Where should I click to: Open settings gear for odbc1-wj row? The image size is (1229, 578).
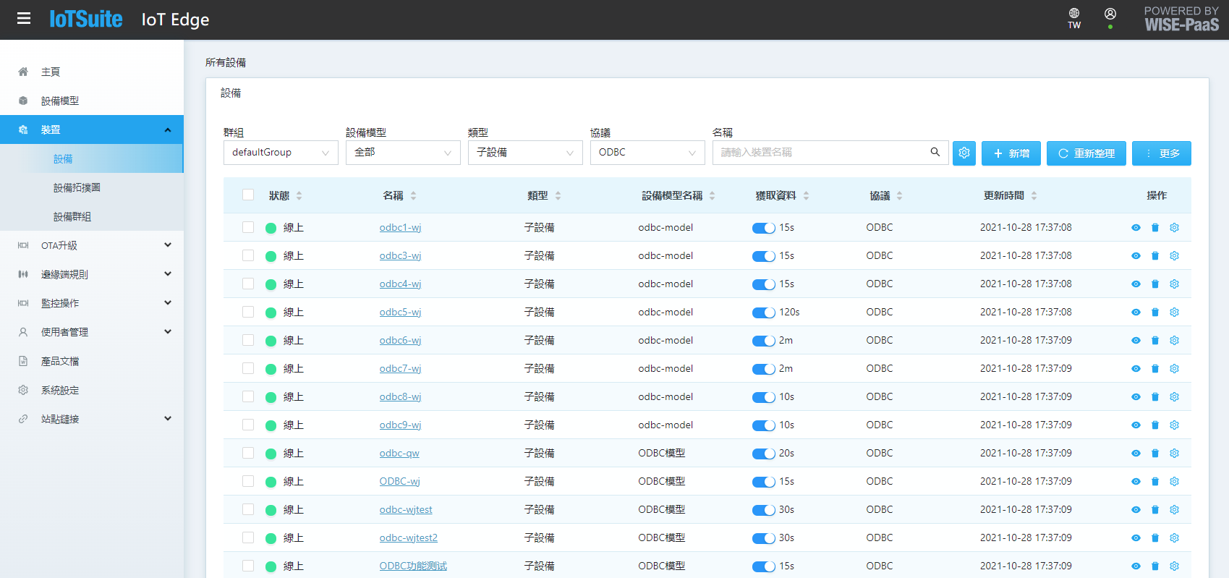tap(1175, 228)
